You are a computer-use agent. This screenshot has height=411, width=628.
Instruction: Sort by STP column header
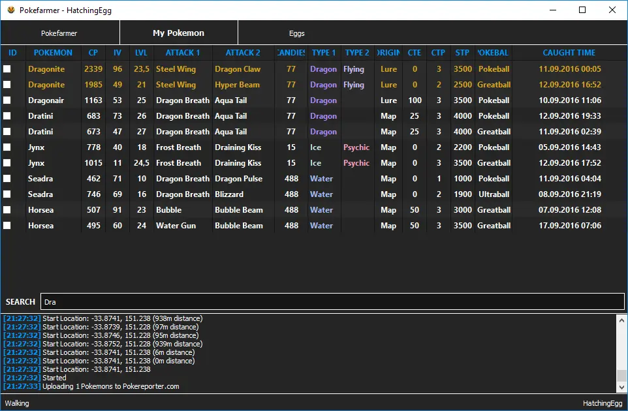click(463, 53)
